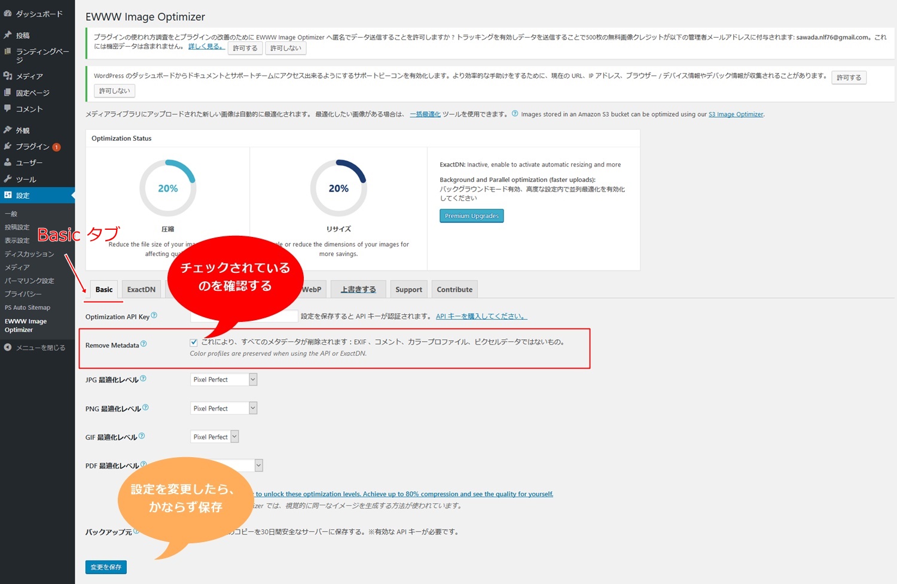
Task: Click the 投稿 pin icon in sidebar
Action: [x=8, y=35]
